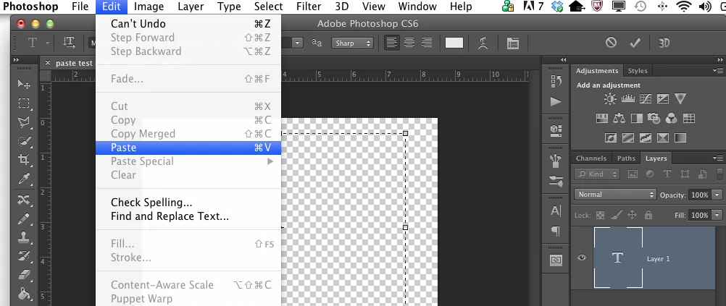Left align text
Image resolution: width=726 pixels, height=306 pixels.
[392, 43]
